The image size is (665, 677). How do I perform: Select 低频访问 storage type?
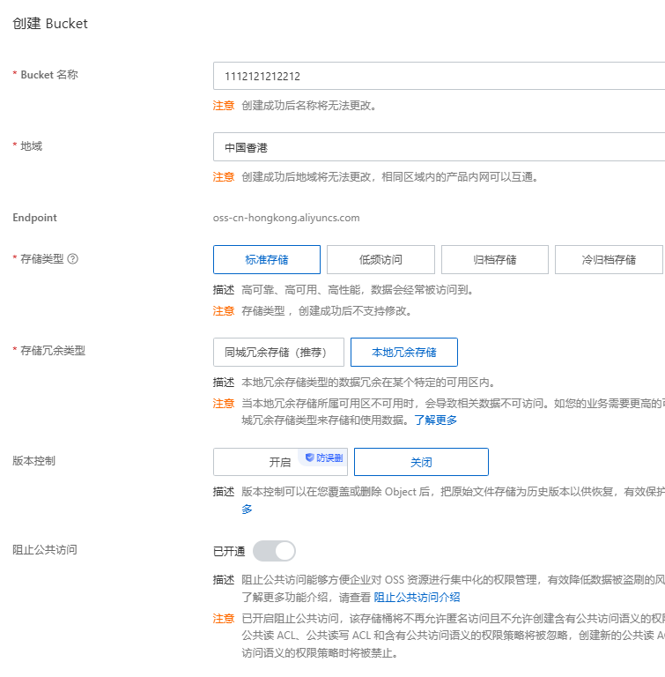pos(381,259)
